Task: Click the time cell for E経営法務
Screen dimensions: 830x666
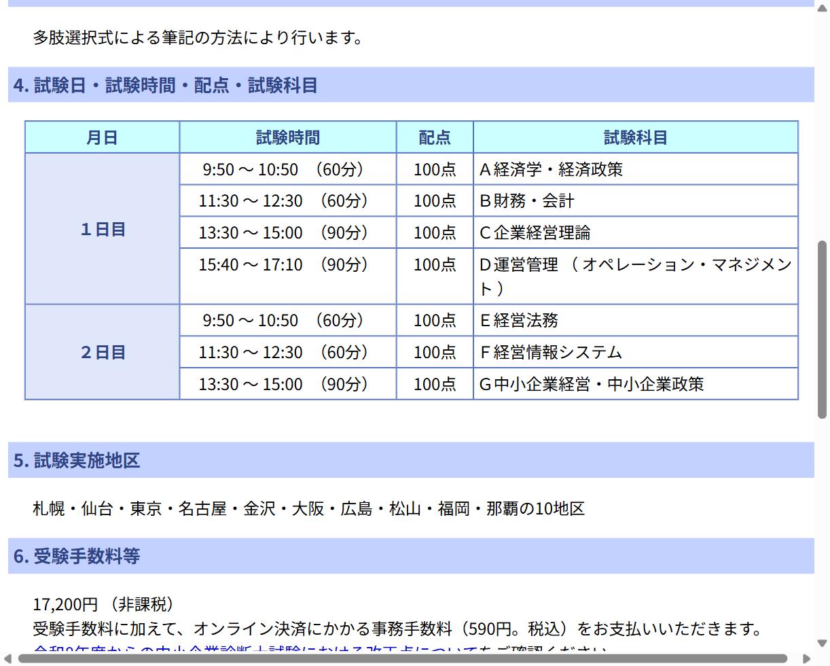Action: point(288,320)
